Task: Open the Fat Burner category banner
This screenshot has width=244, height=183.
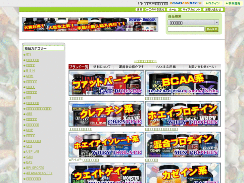Action: (106, 83)
